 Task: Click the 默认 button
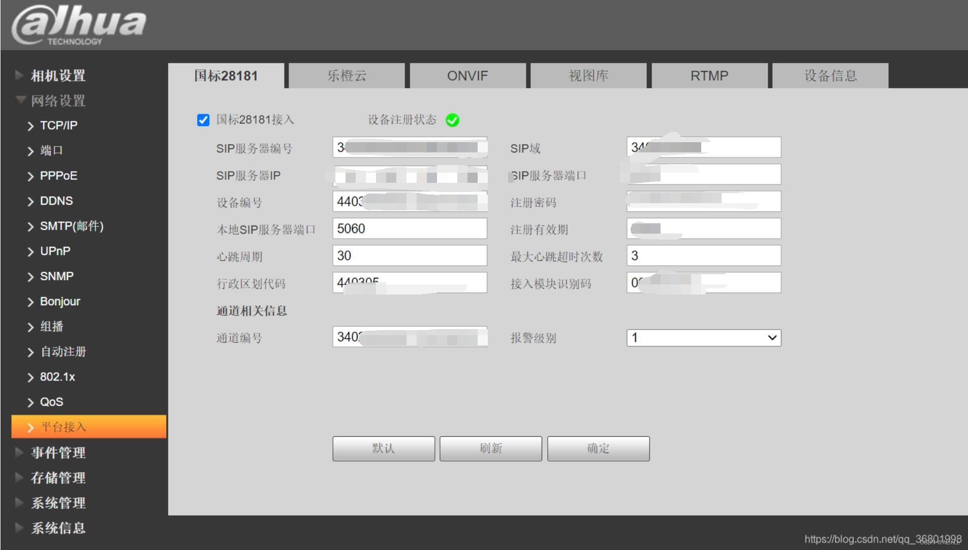(x=384, y=448)
